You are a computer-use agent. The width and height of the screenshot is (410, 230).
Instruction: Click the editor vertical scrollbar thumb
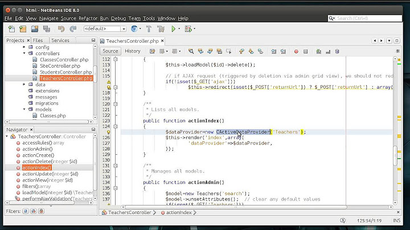pyautogui.click(x=395, y=155)
